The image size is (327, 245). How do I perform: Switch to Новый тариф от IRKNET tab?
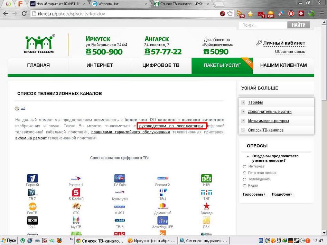click(x=58, y=4)
